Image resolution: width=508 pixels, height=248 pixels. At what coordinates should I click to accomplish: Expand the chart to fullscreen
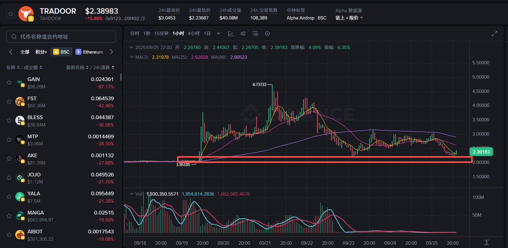(x=494, y=33)
